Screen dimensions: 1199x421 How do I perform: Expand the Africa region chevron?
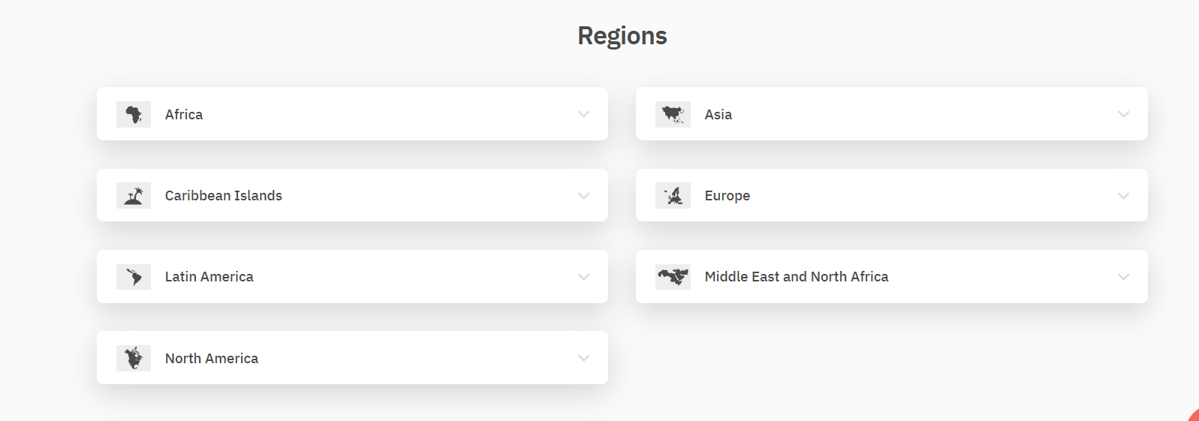coord(584,114)
